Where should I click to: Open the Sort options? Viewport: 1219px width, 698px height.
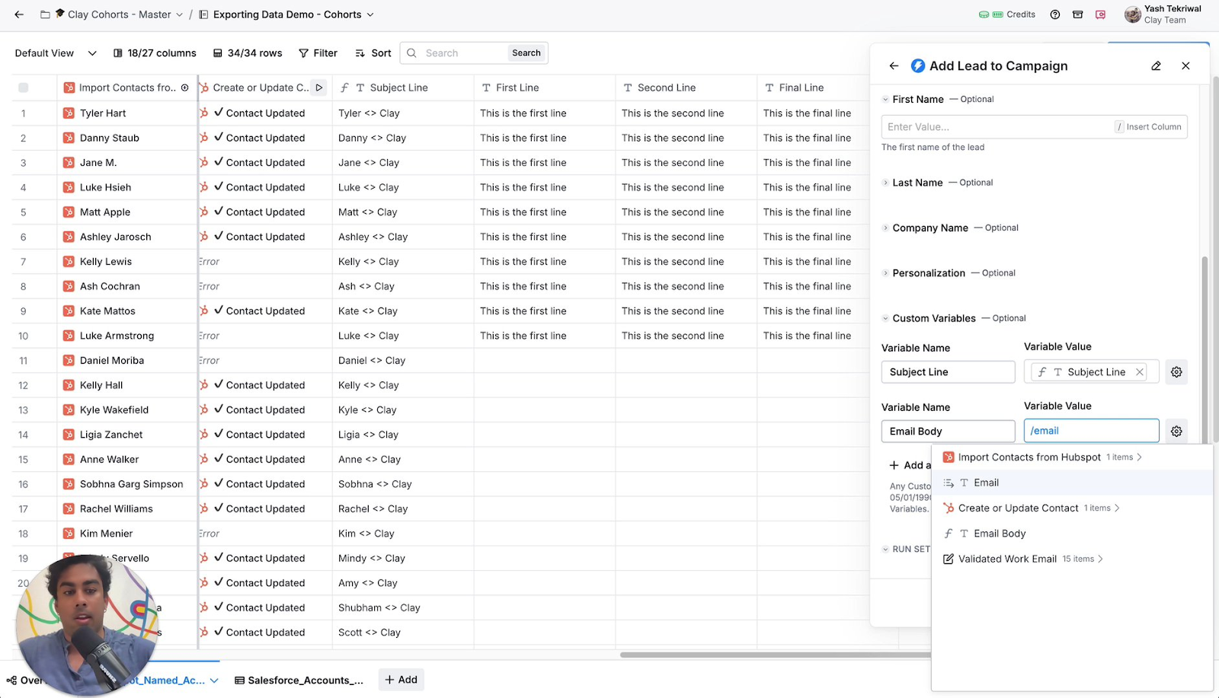point(373,53)
